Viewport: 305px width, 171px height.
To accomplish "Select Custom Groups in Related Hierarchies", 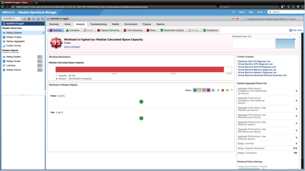I will click(x=14, y=46).
